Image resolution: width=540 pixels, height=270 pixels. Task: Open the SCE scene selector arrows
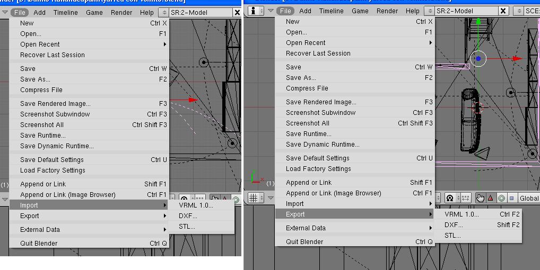click(x=519, y=11)
